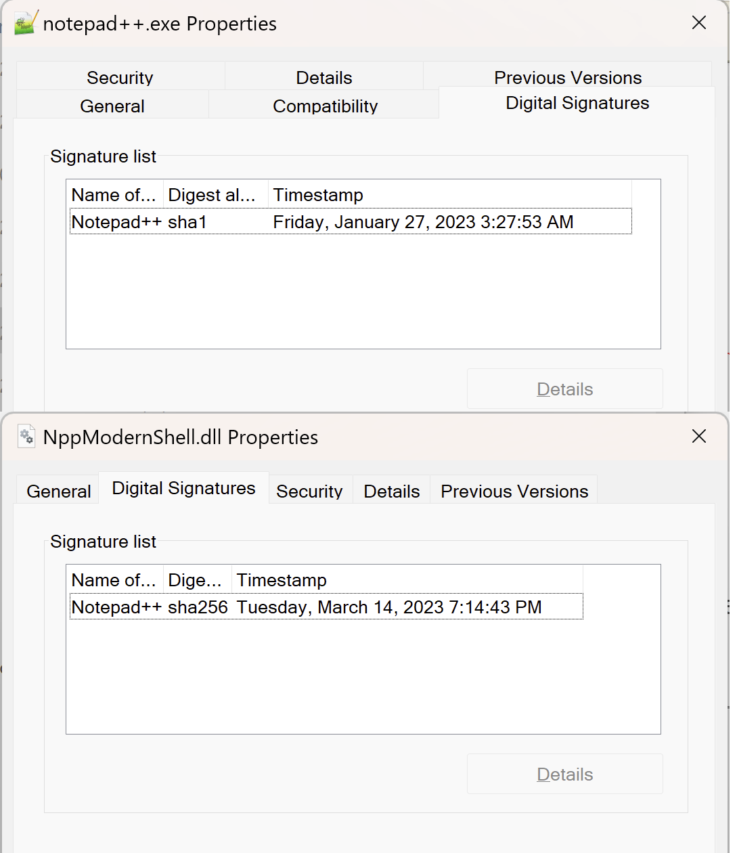Open the General tab of NppModernShell.dll Properties
The width and height of the screenshot is (737, 853).
pos(58,490)
